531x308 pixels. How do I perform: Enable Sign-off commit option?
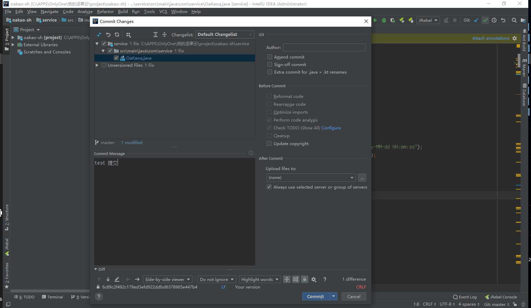pos(270,65)
